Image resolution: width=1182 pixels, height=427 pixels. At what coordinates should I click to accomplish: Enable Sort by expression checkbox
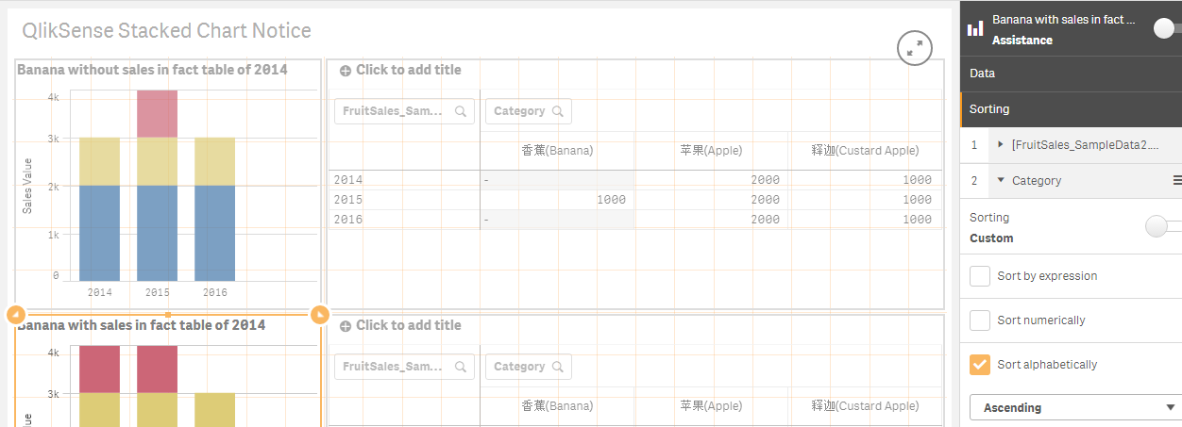(980, 276)
